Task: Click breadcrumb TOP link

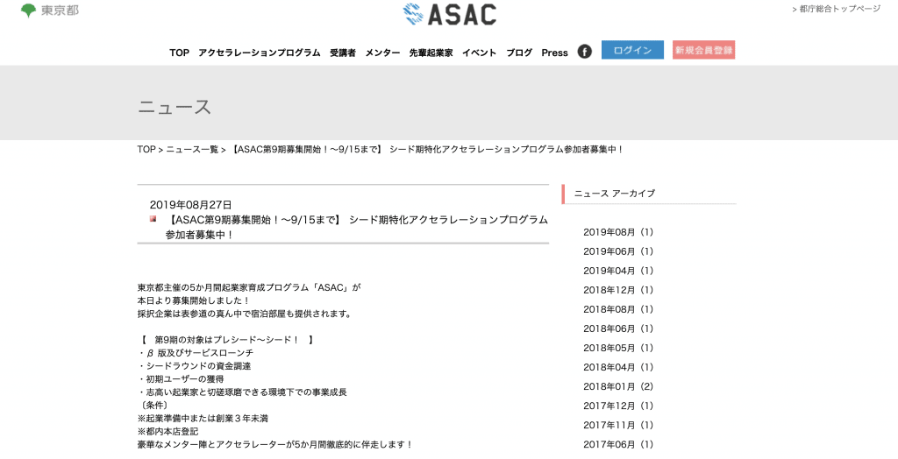Action: tap(146, 150)
